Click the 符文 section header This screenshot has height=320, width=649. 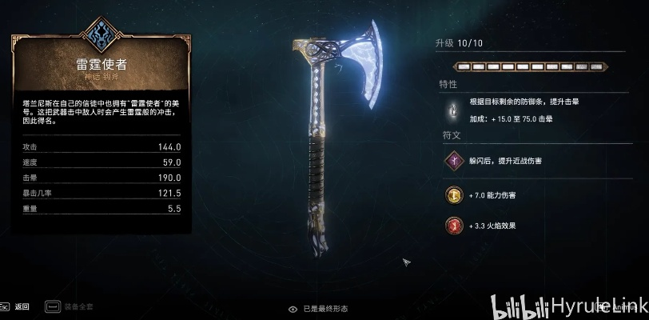coord(452,135)
